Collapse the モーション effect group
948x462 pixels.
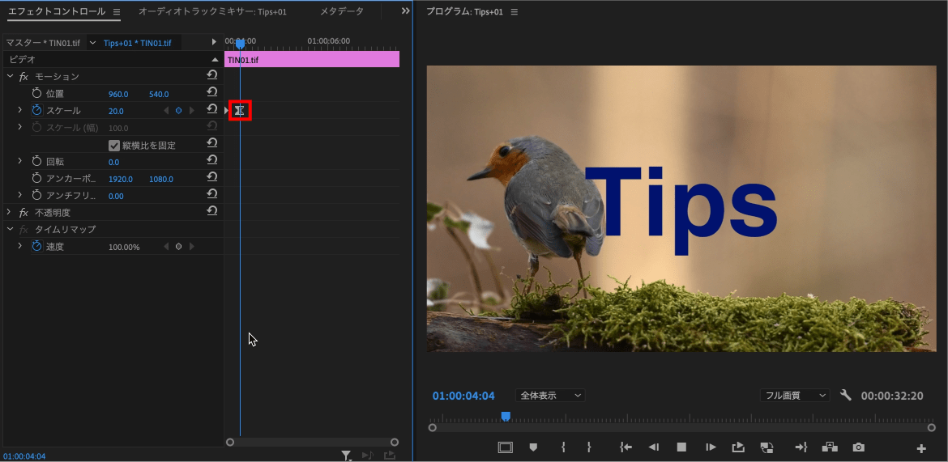coord(10,76)
